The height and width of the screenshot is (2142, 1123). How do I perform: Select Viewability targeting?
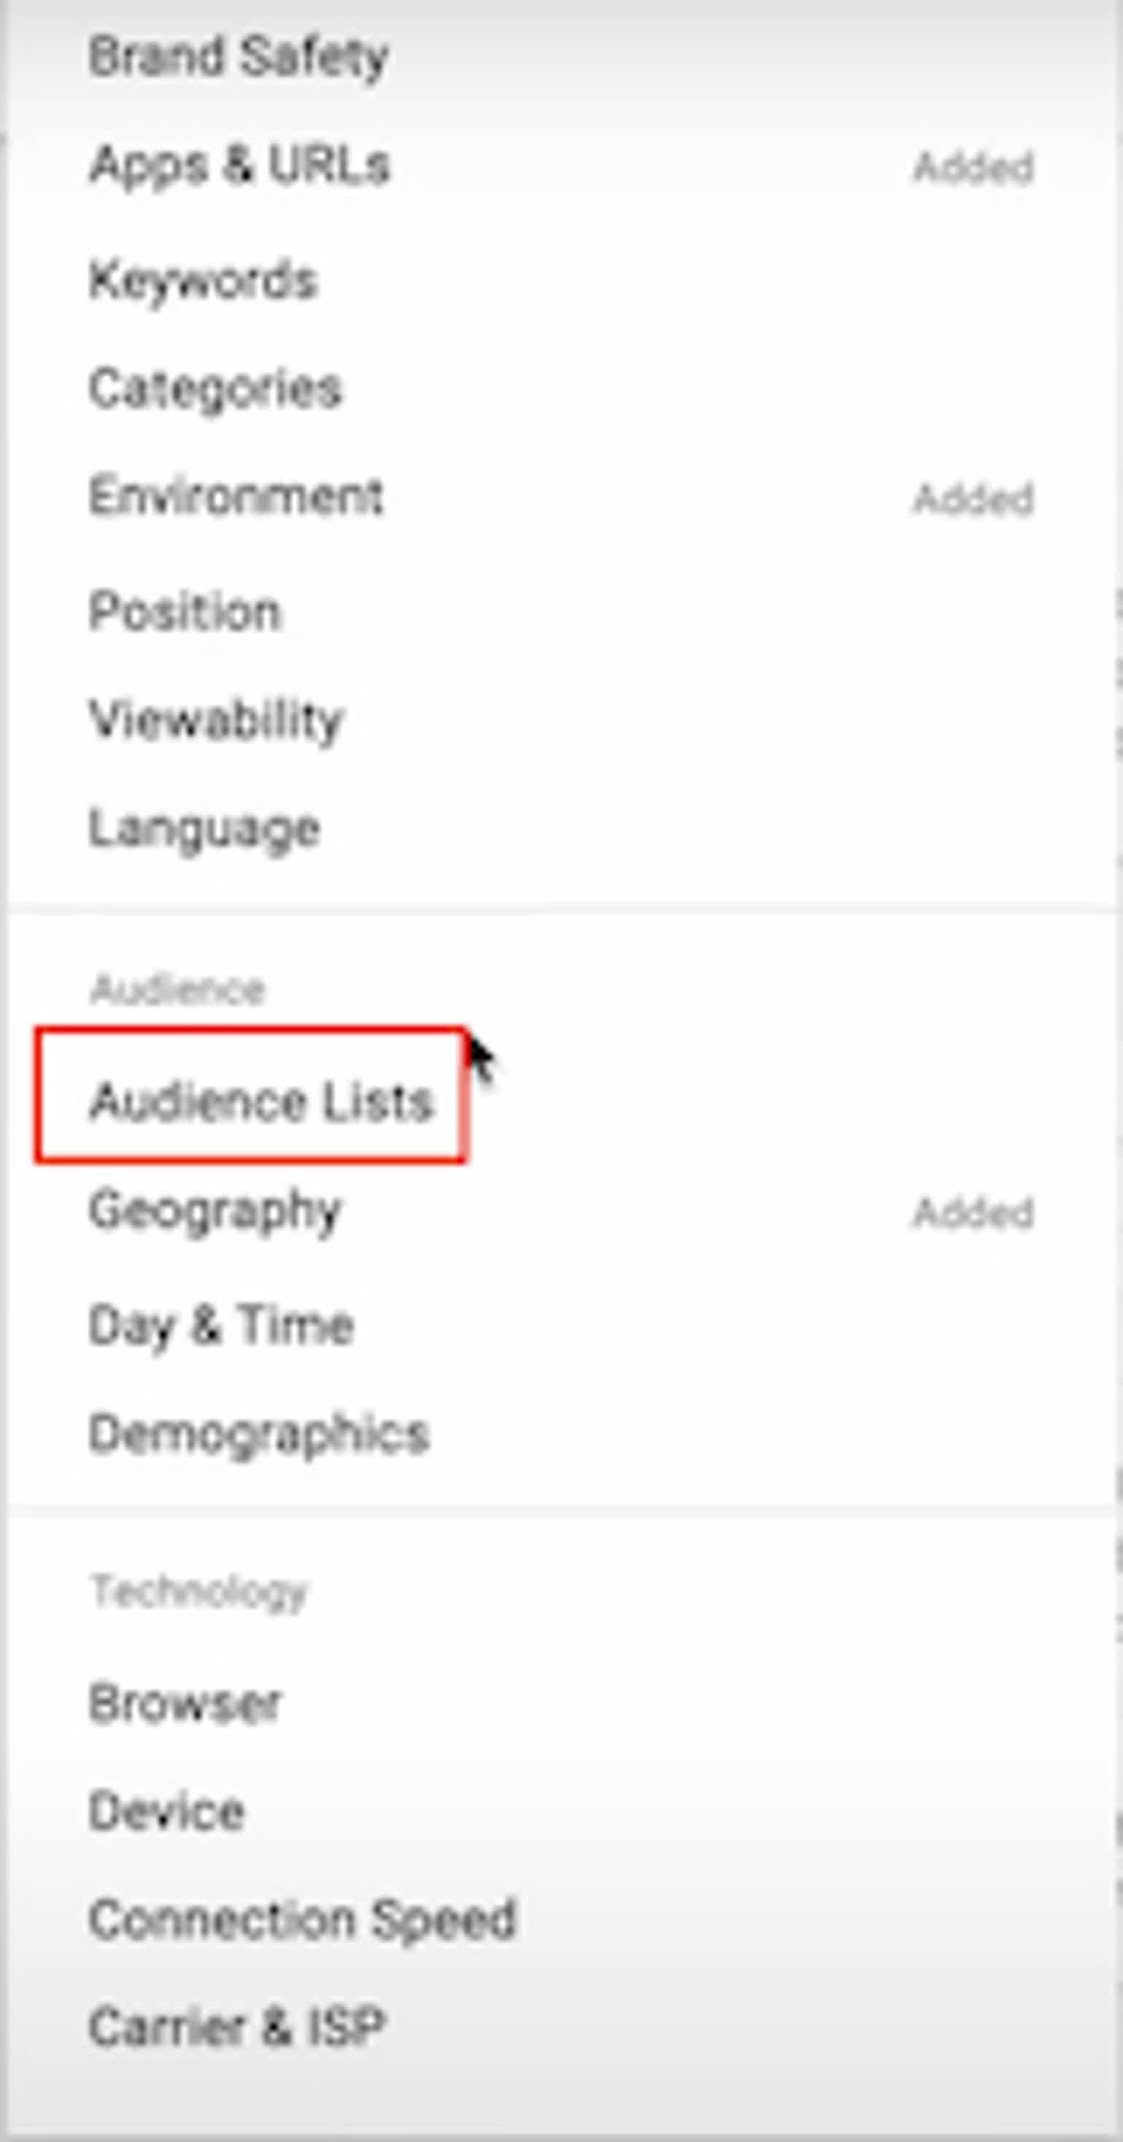[x=214, y=718]
